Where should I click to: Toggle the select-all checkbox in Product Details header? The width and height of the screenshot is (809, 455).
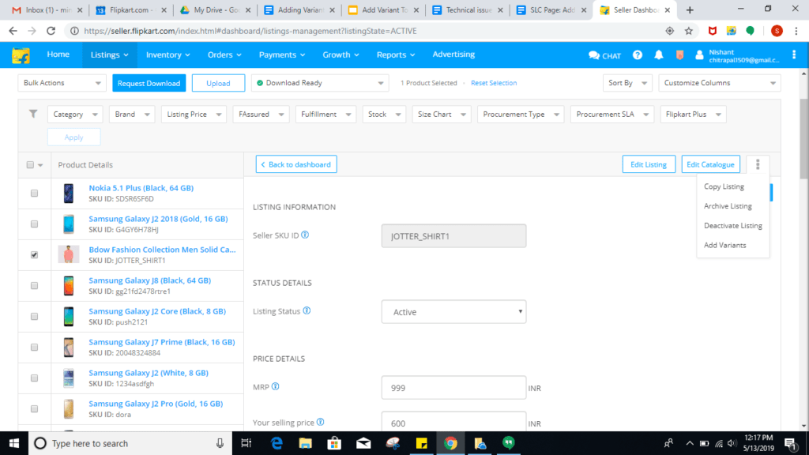pyautogui.click(x=30, y=164)
